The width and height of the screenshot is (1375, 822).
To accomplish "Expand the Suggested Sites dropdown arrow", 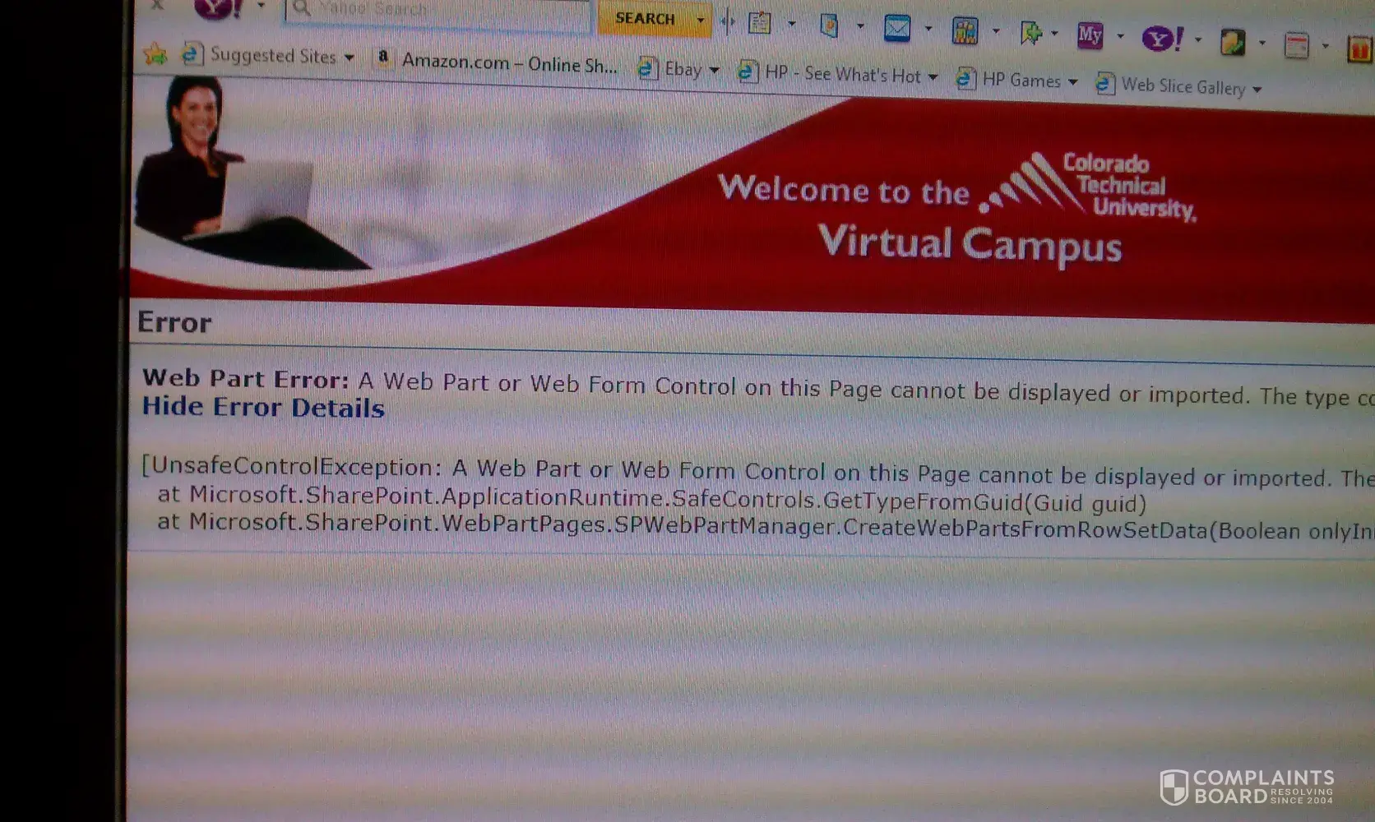I will pyautogui.click(x=350, y=58).
